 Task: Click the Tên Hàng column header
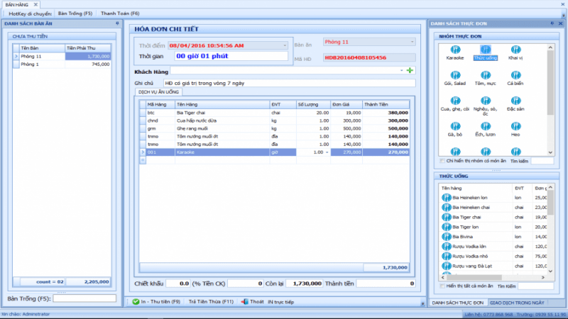(x=222, y=104)
